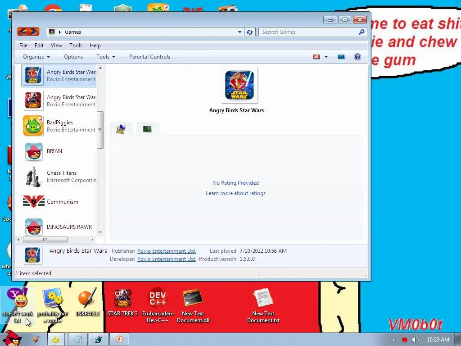This screenshot has height=346, width=461.
Task: Click the horizontal scrollbar thumb in games list
Action: pos(45,240)
